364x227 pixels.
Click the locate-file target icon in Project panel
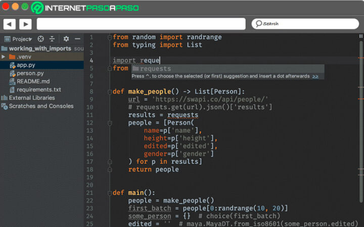point(41,39)
